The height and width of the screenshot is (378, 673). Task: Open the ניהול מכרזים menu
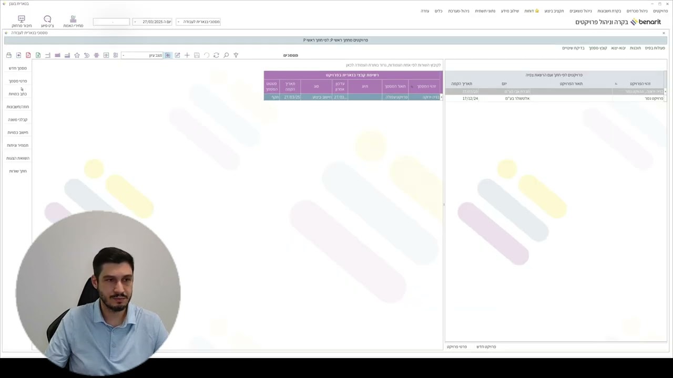tap(637, 11)
